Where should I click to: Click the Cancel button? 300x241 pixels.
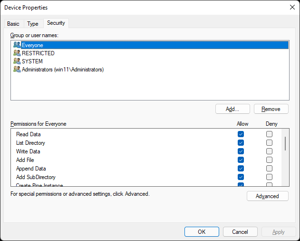[x=240, y=232]
